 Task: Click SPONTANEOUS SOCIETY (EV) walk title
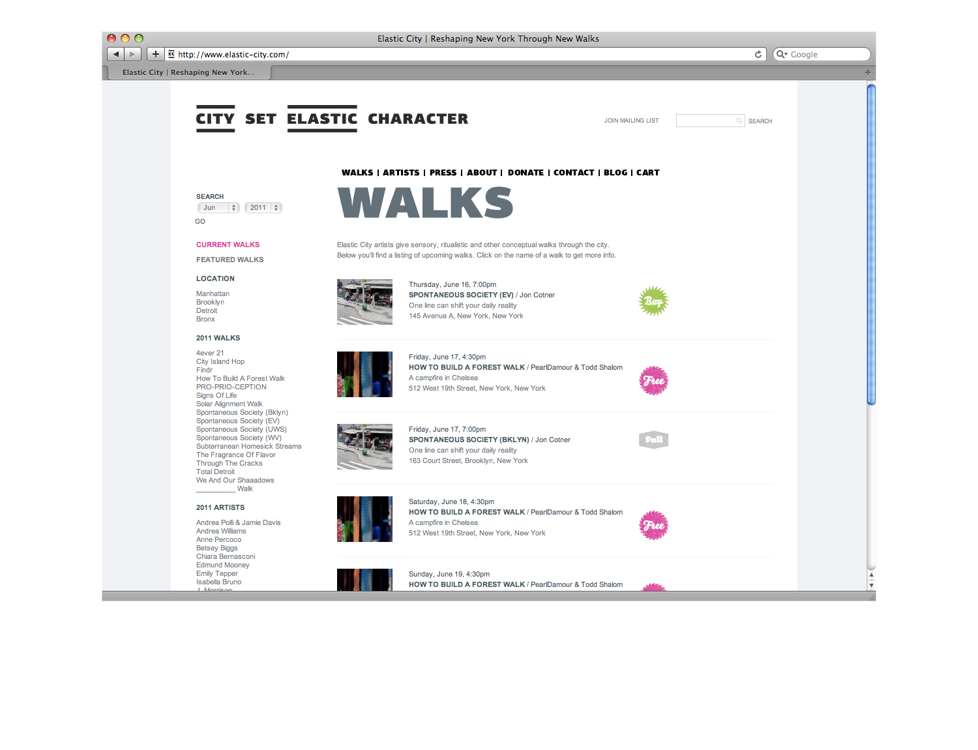point(461,295)
